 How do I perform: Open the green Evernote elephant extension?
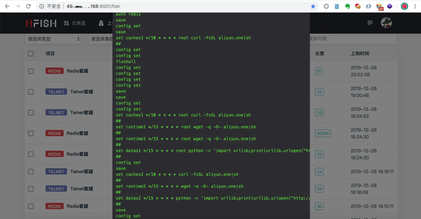(x=347, y=6)
